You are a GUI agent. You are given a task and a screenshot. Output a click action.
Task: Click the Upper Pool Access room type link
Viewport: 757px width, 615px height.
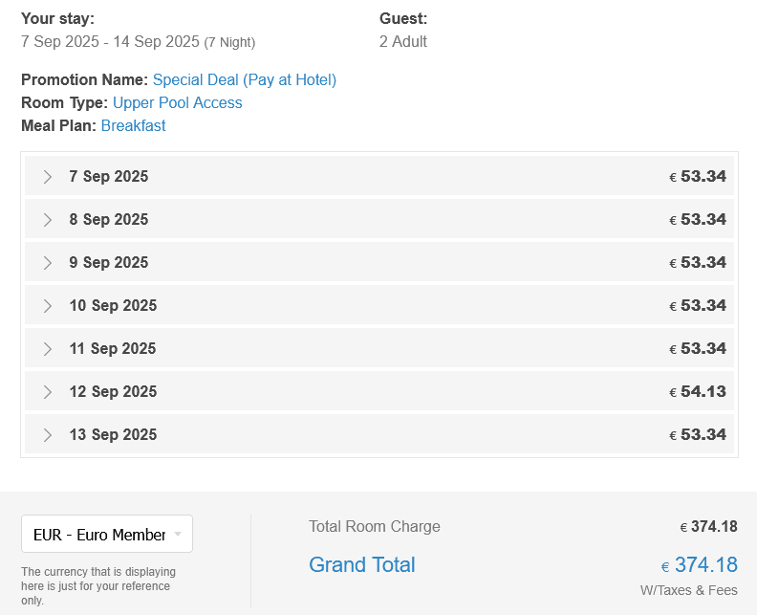point(177,102)
